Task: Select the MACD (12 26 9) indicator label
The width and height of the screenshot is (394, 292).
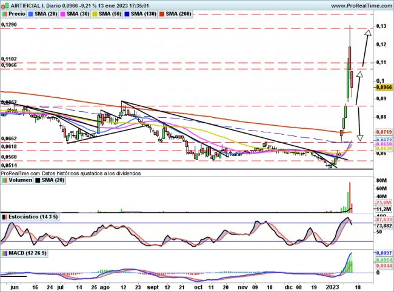Action: tap(25, 251)
